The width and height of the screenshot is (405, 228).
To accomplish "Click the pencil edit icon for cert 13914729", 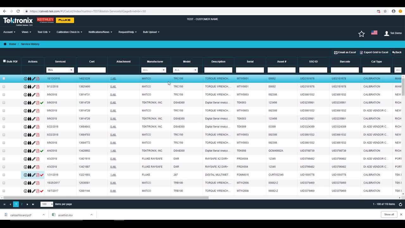I will 34,103.
